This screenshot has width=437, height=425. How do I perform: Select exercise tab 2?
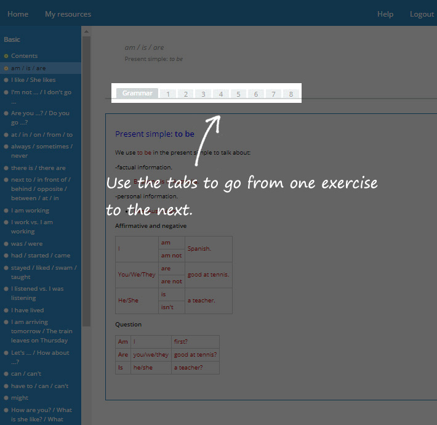[186, 94]
